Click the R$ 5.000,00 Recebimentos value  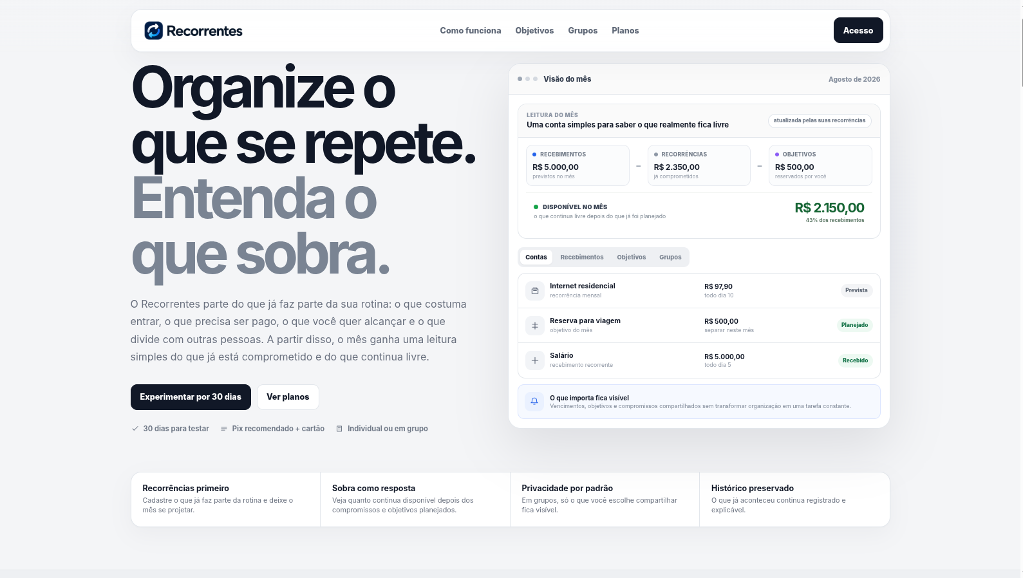[556, 167]
